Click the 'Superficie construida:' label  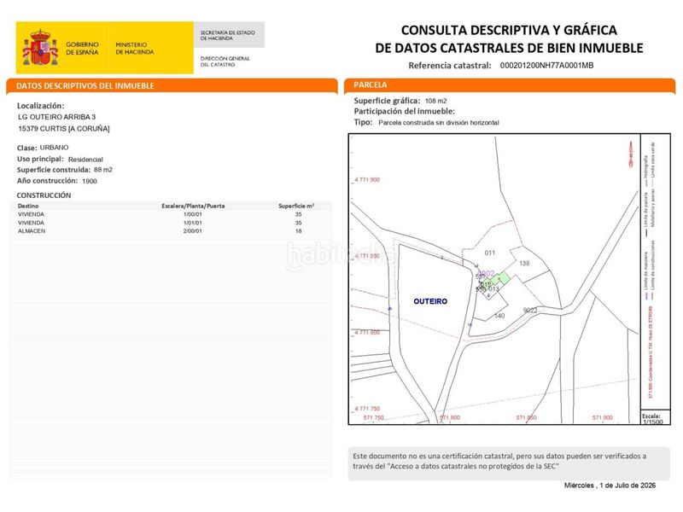pos(54,170)
